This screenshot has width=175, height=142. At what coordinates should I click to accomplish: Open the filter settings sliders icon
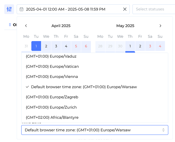(9, 9)
